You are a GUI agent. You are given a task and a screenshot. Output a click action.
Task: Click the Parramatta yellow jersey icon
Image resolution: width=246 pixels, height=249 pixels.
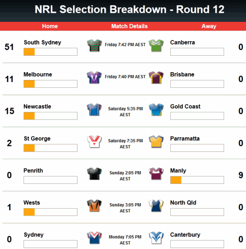(x=156, y=142)
